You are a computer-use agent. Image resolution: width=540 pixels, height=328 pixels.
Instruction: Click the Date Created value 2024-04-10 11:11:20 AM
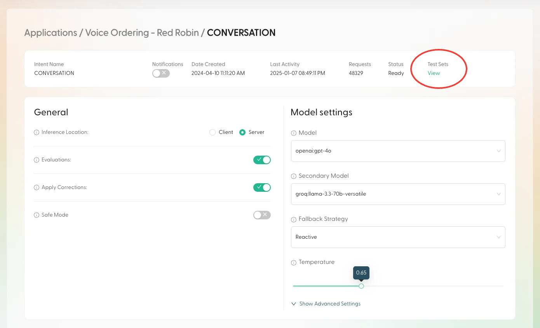(218, 73)
